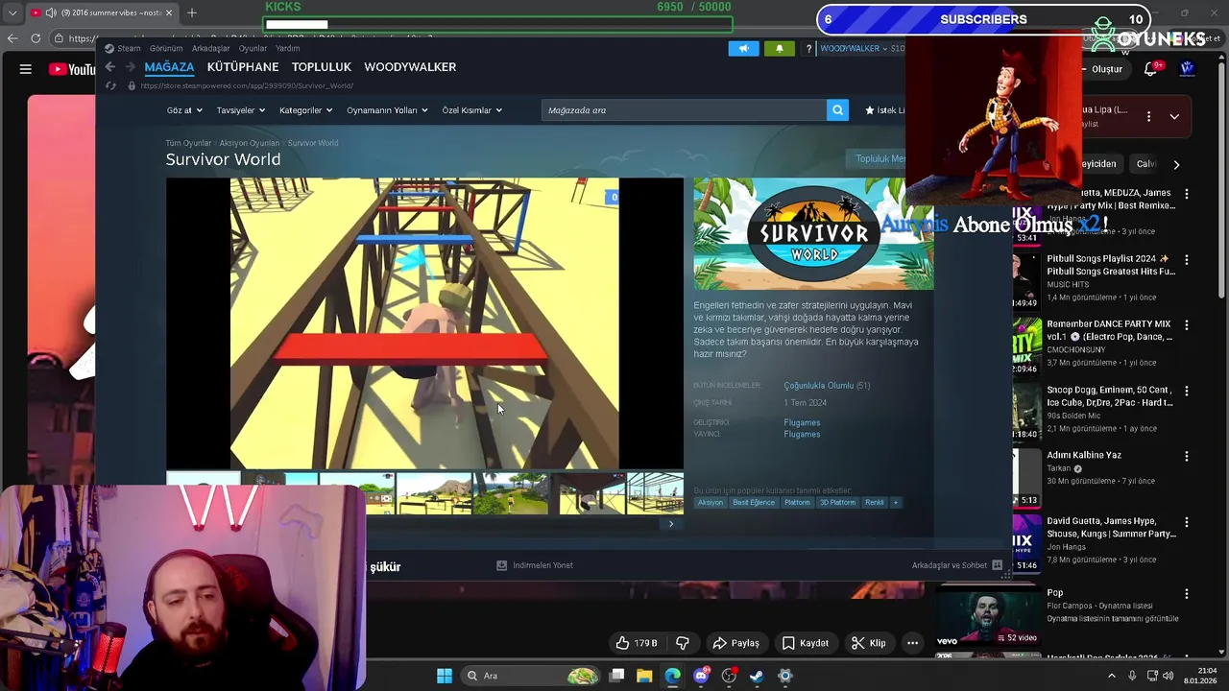
Task: Open Arkadaşlar ve Sohbet panel
Action: tap(956, 565)
